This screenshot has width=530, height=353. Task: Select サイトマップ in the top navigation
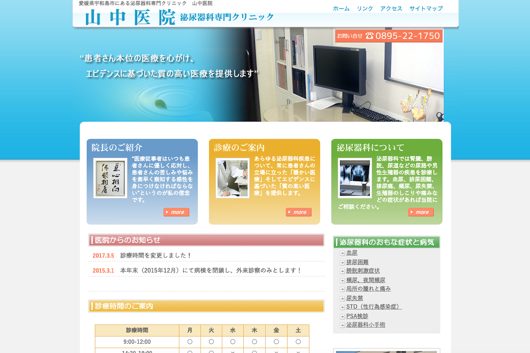pos(426,8)
